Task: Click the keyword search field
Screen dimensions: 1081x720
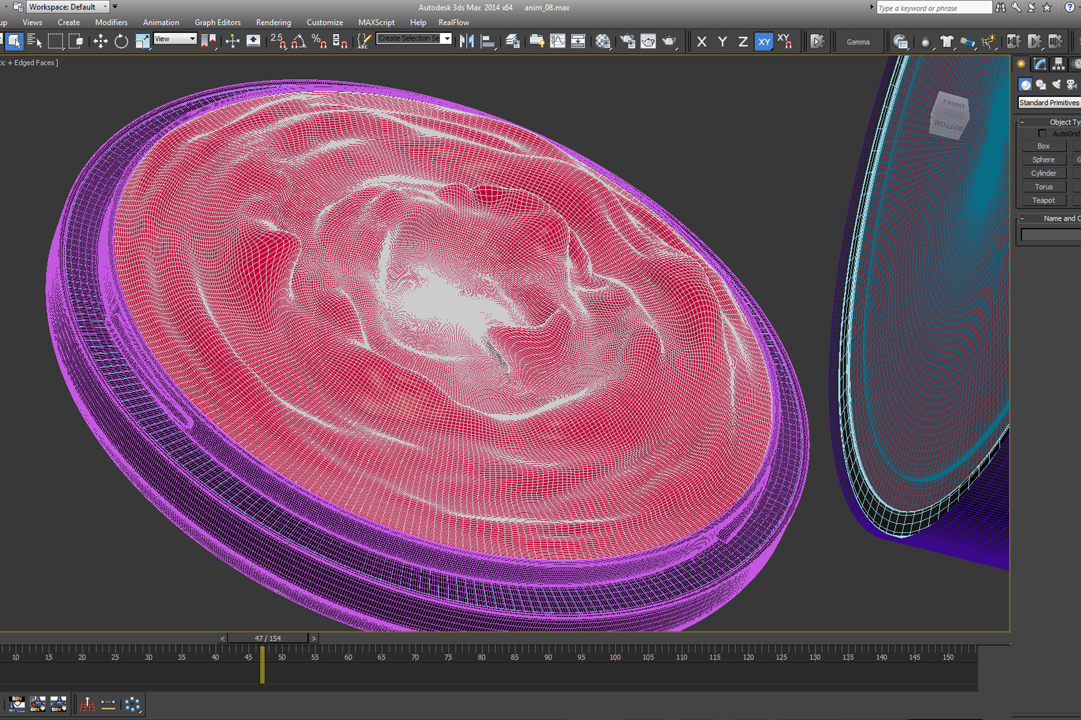Action: [x=934, y=8]
